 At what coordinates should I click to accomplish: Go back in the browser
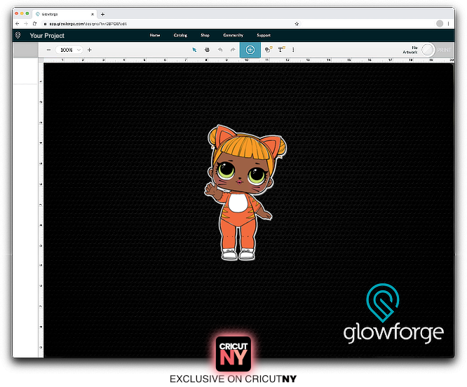[18, 24]
